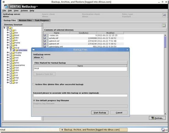
Task: Collapse the root '/' tree node
Action: coord(4,28)
